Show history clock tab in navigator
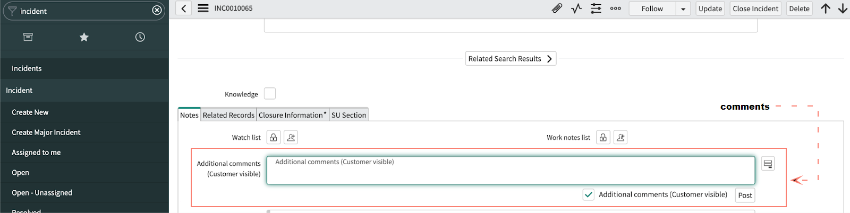Screen dimensions: 850x213 point(140,37)
